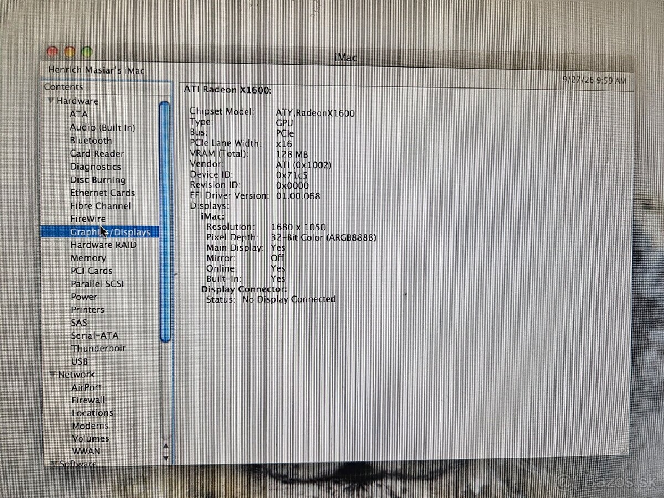Click the Network category label
The width and height of the screenshot is (664, 498).
click(x=76, y=374)
